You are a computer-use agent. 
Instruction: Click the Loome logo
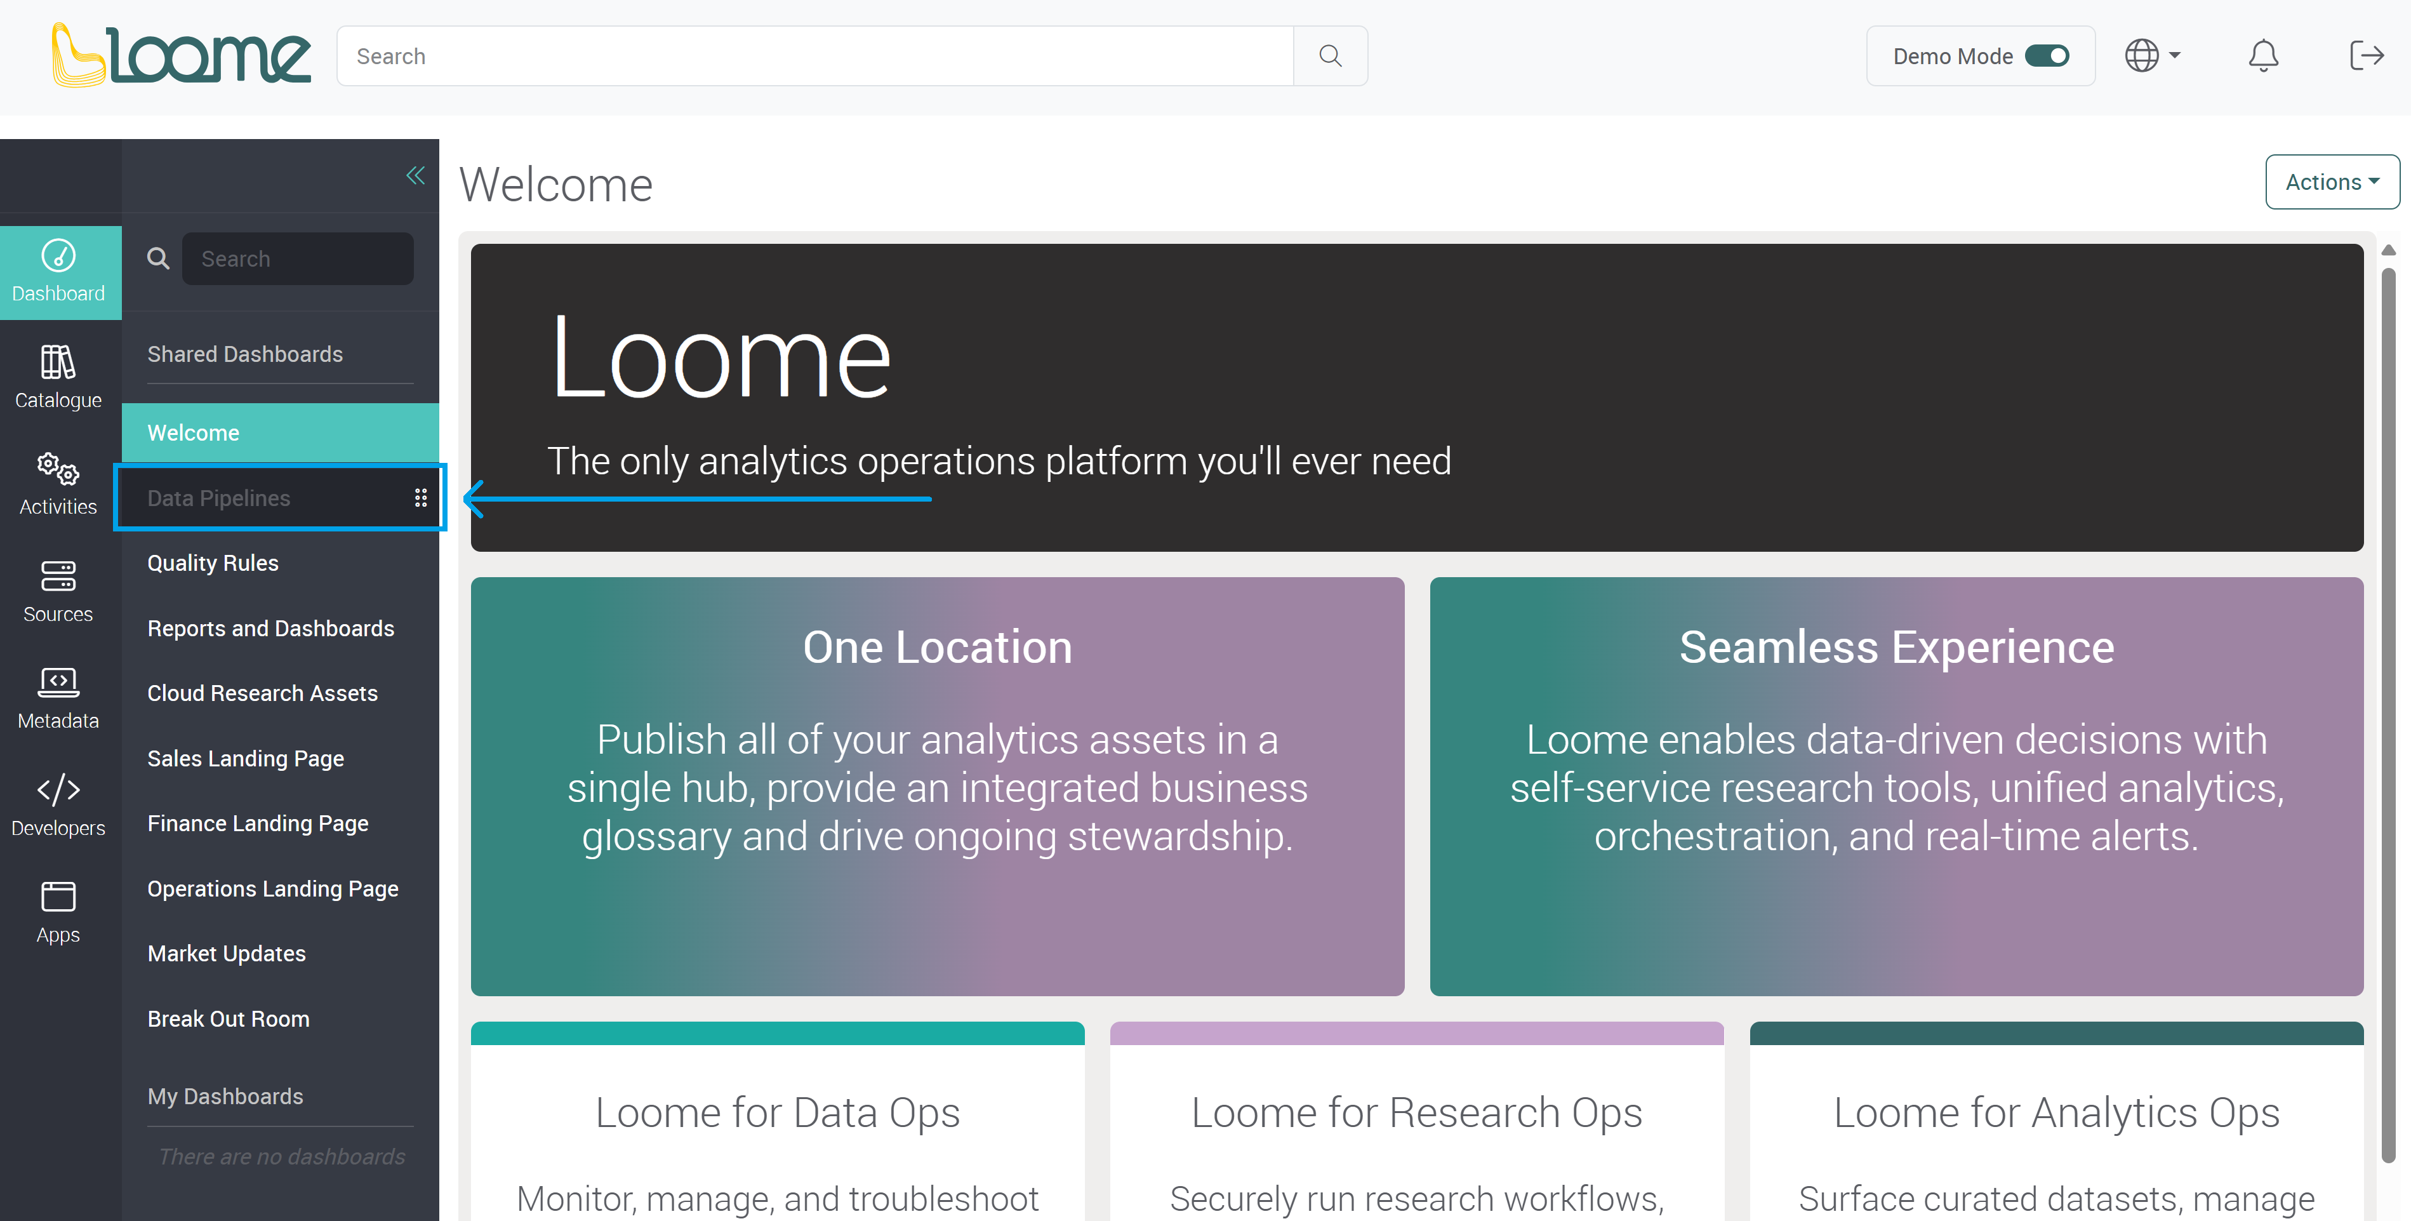point(181,55)
